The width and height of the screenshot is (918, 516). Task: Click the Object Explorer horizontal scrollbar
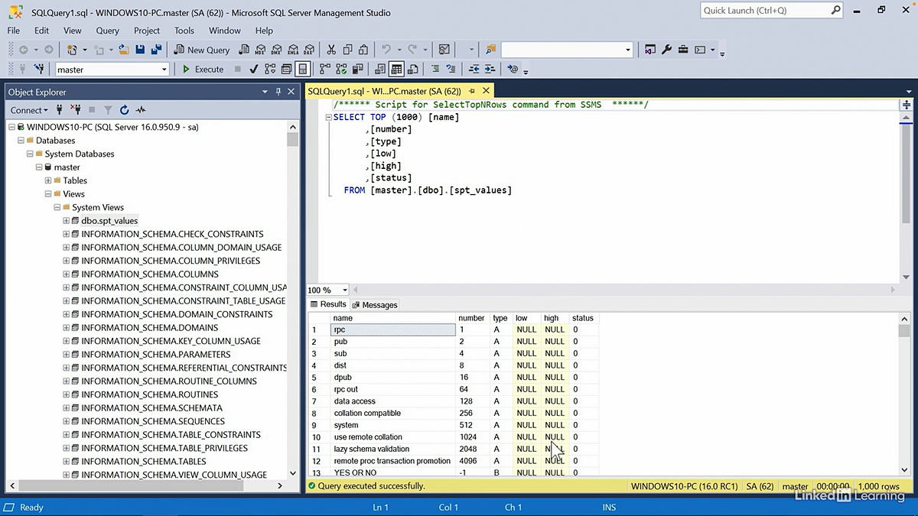145,485
